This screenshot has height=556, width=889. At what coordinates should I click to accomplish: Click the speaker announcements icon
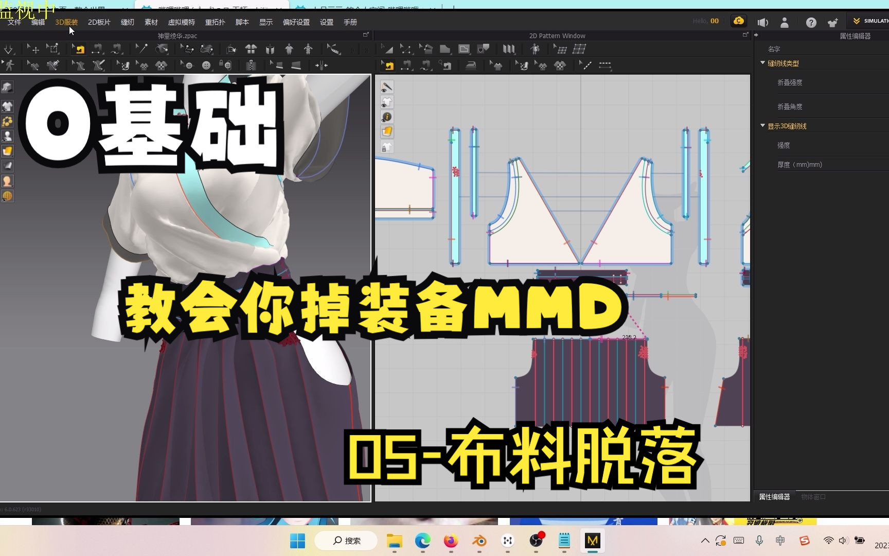[762, 22]
